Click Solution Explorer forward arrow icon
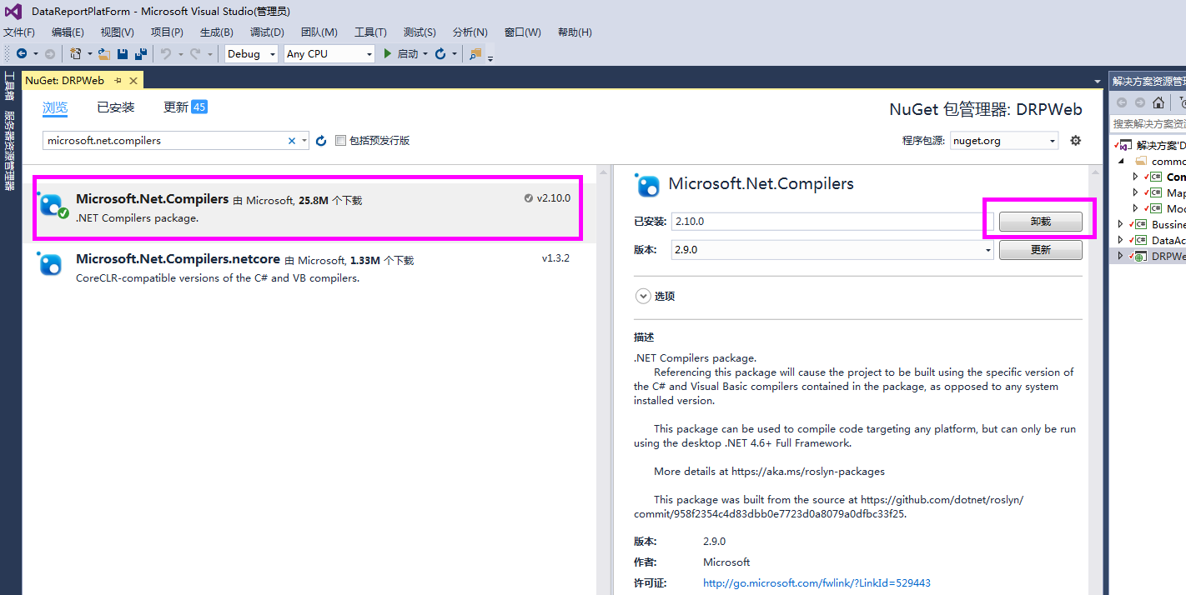Viewport: 1186px width, 595px height. (1139, 102)
